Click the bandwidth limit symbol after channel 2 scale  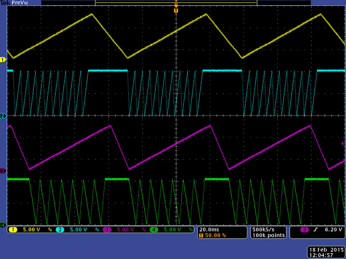point(97,230)
